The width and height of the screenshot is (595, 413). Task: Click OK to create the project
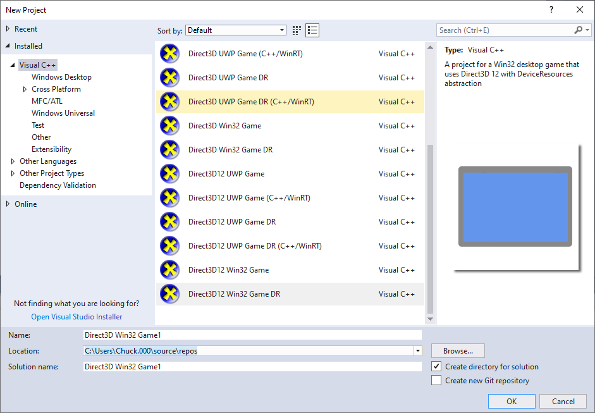512,401
